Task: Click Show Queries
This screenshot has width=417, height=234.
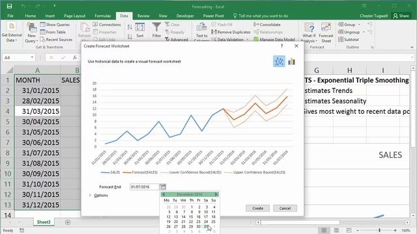Action: coord(55,25)
